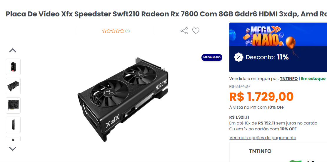Image resolution: width=327 pixels, height=162 pixels.
Task: Click the MEGA MAIO product badge
Action: click(x=212, y=57)
